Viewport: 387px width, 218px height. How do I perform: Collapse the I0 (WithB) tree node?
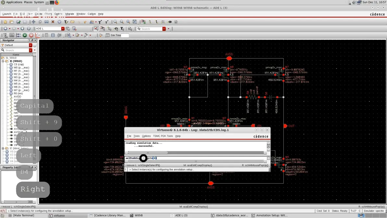(x=3, y=61)
